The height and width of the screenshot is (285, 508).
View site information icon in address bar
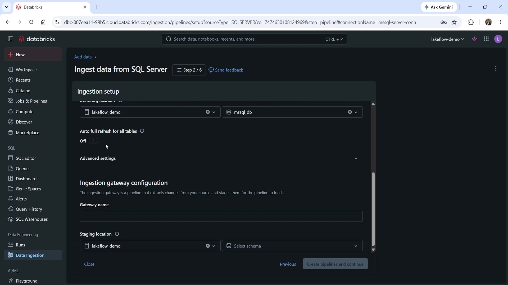(57, 22)
